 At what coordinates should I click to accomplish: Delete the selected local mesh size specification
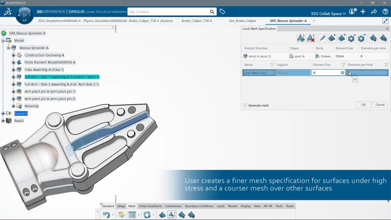(311, 38)
